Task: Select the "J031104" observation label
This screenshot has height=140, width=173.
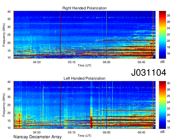Action: [x=149, y=73]
